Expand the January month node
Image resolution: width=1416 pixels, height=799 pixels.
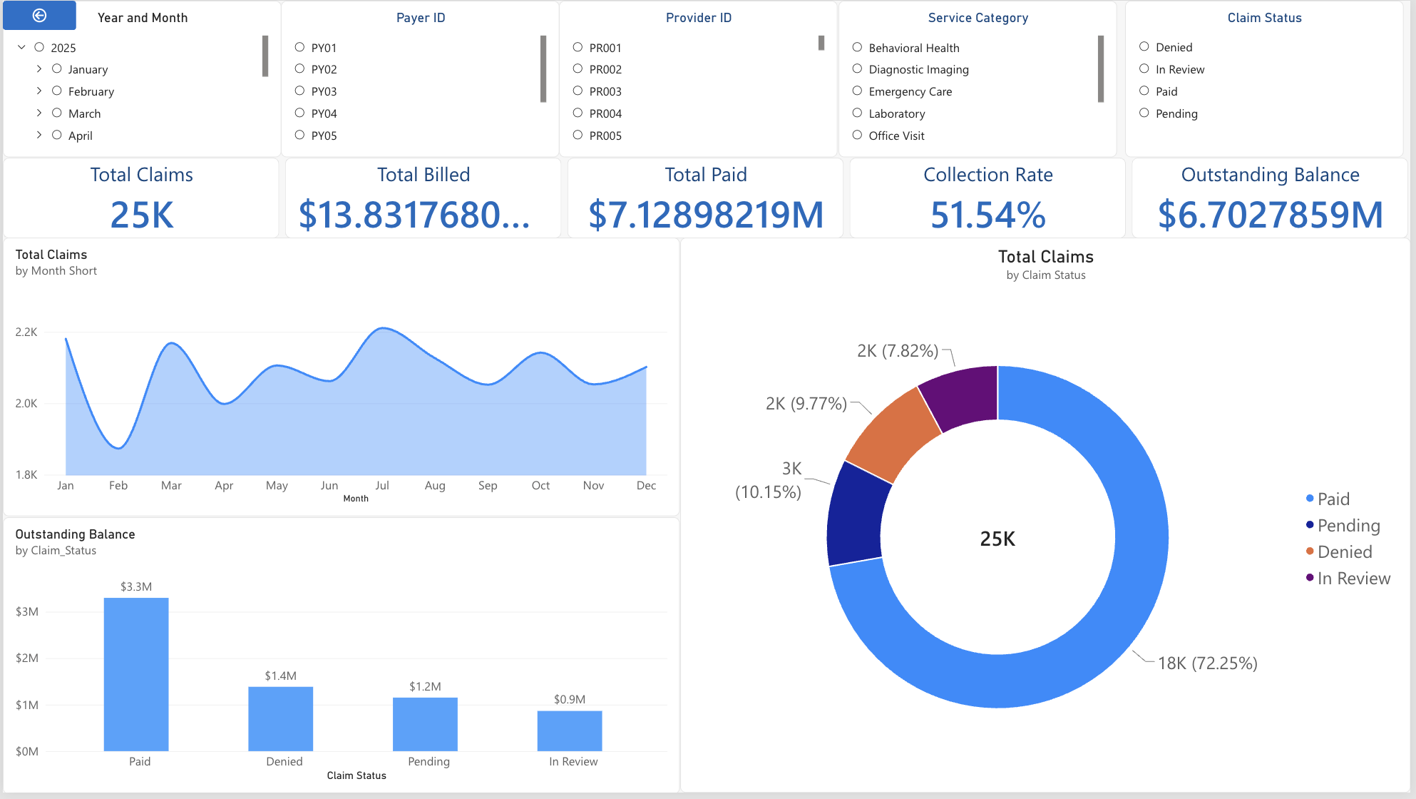pos(39,69)
